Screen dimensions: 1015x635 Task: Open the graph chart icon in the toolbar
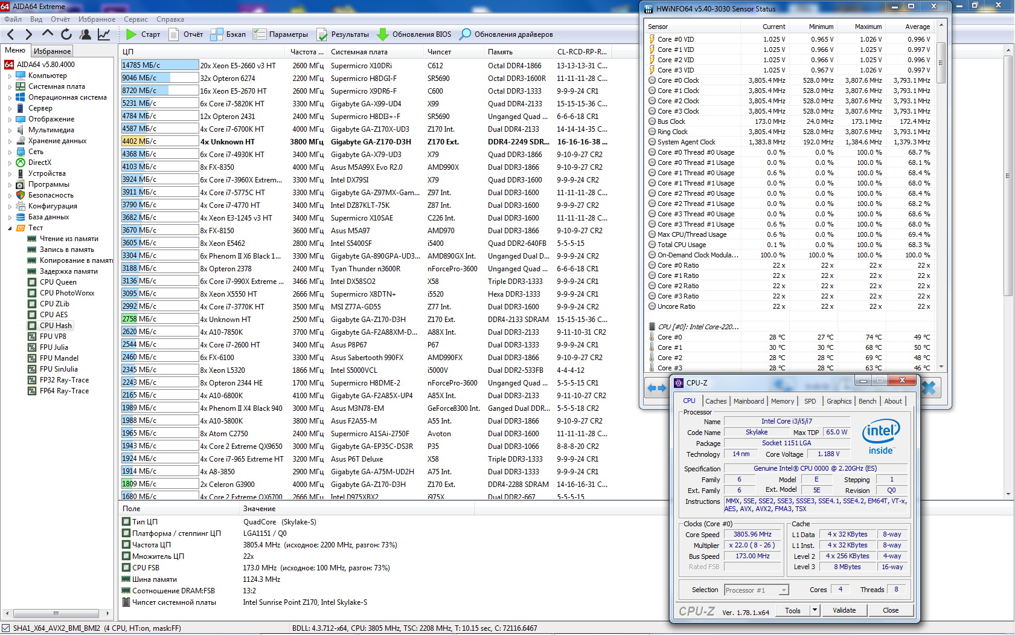click(104, 34)
